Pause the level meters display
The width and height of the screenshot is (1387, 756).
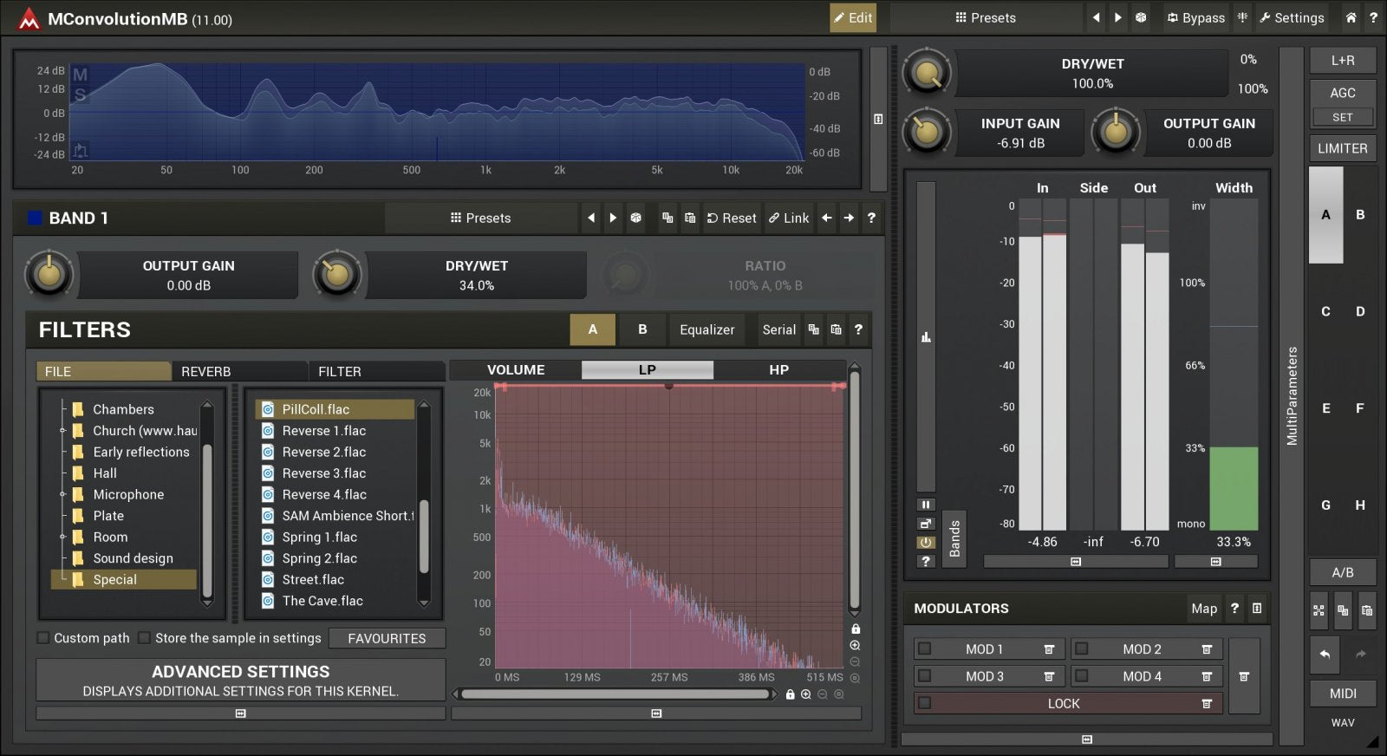click(x=926, y=505)
